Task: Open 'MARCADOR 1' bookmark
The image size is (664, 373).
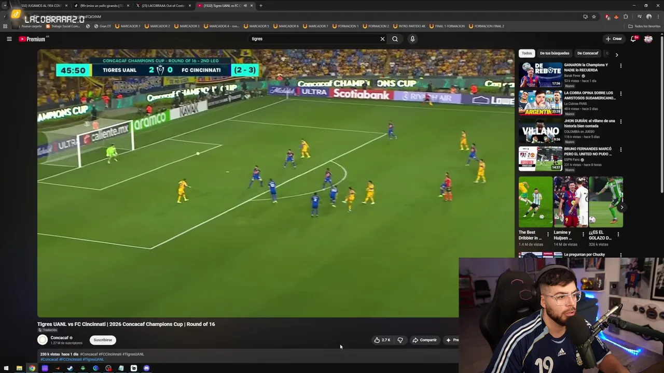Action: pyautogui.click(x=128, y=26)
